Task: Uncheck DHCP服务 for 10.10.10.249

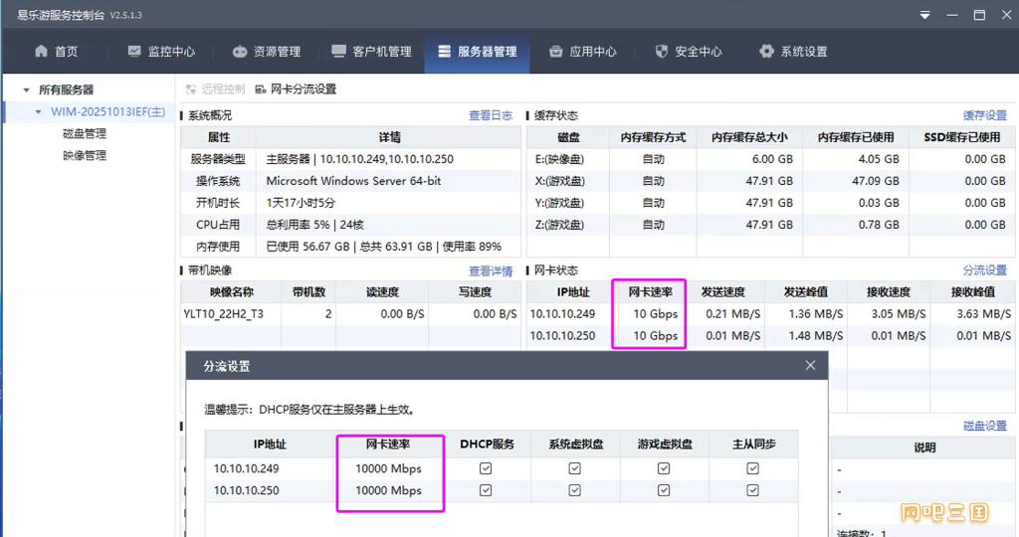Action: (486, 468)
